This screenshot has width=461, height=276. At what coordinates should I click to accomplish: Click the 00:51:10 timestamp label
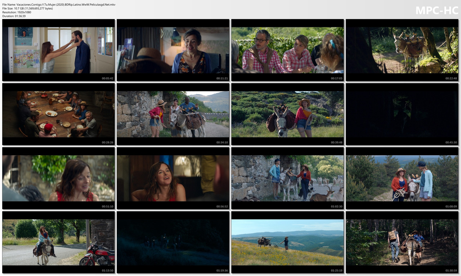click(x=107, y=206)
